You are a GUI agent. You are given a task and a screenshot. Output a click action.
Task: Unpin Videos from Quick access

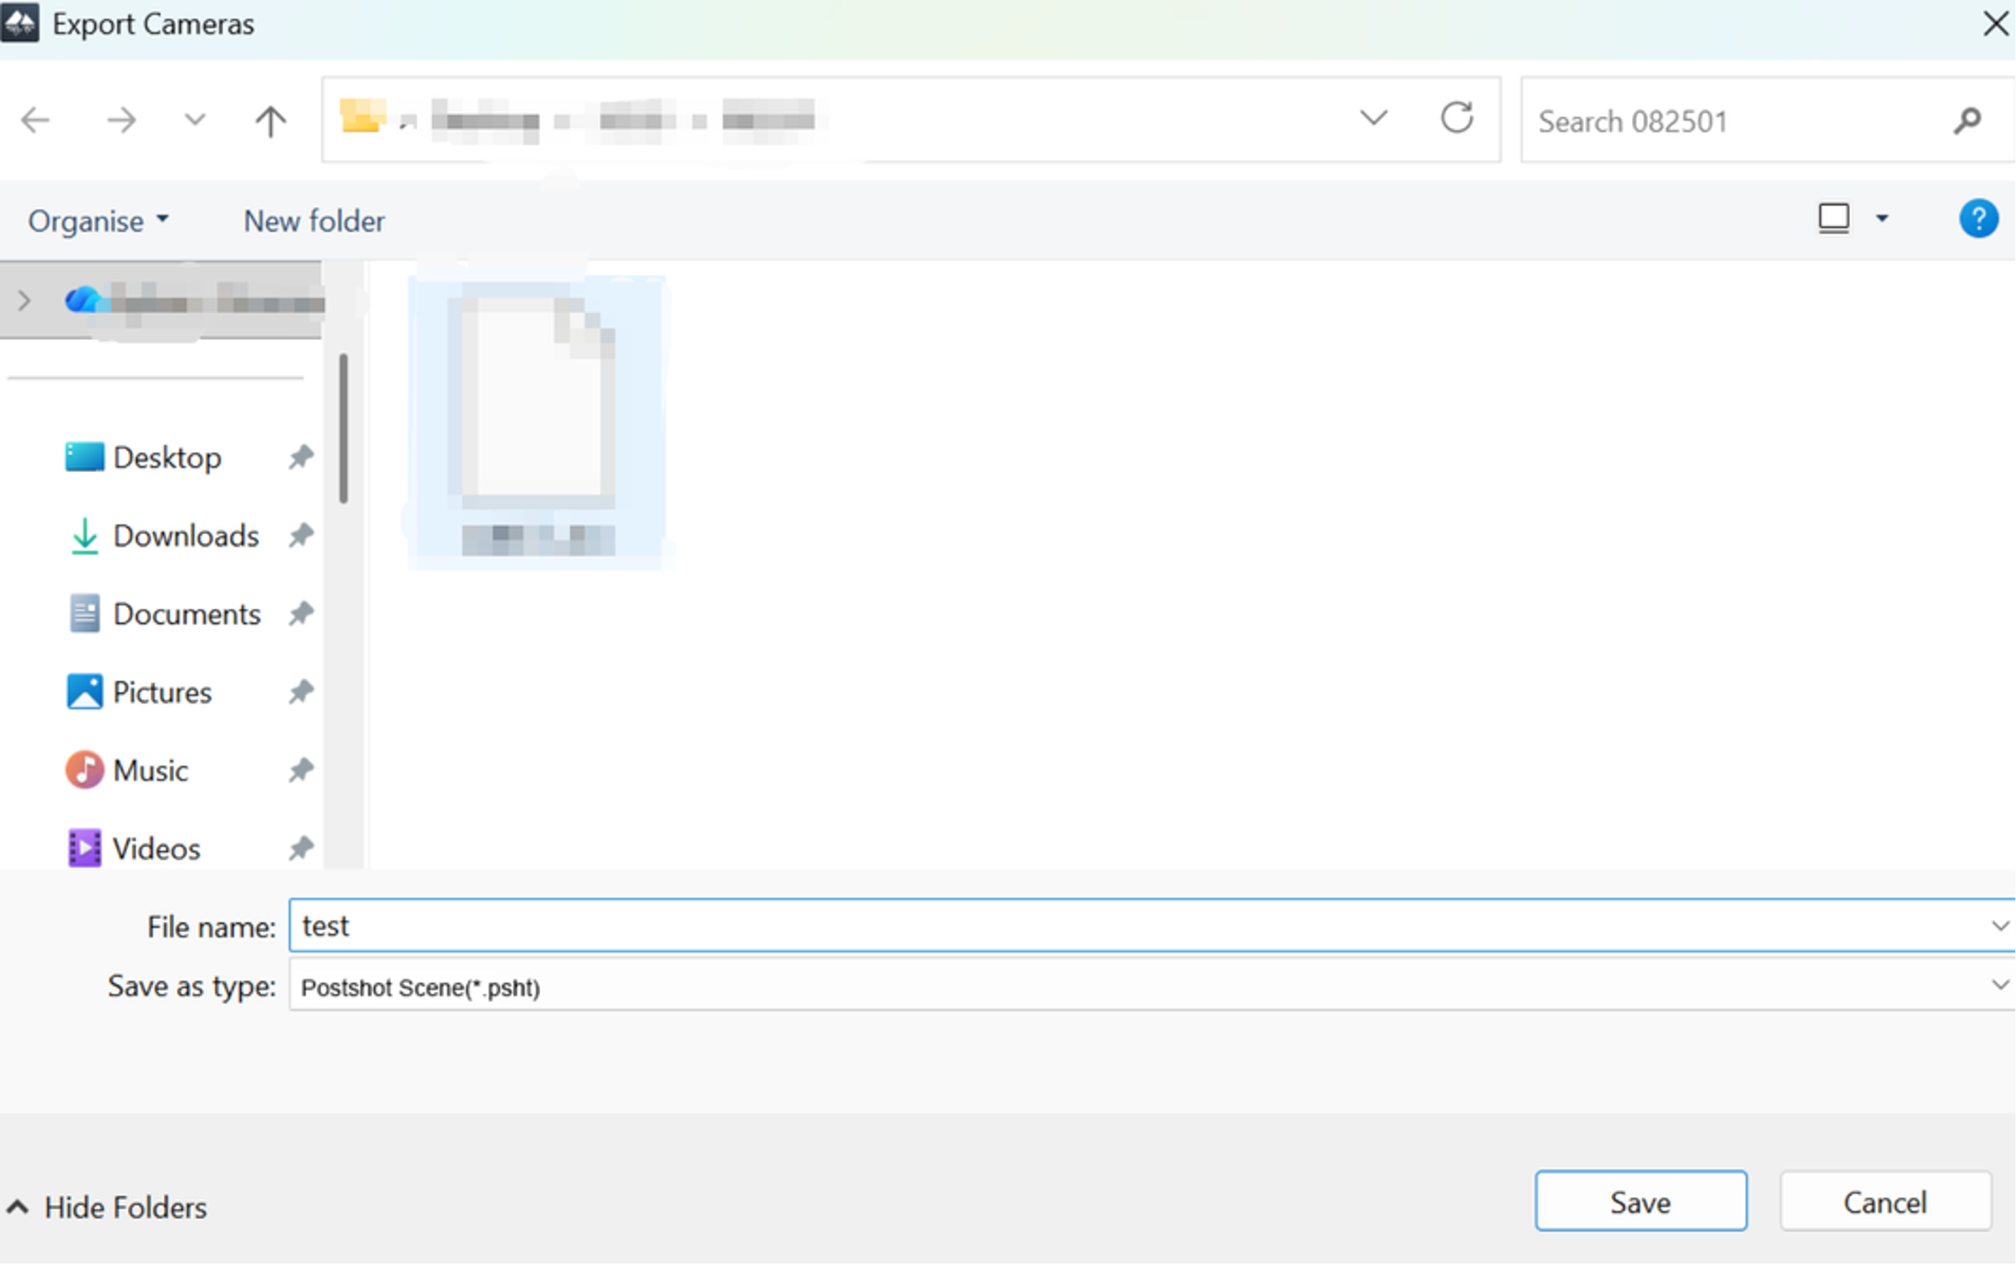pos(300,848)
